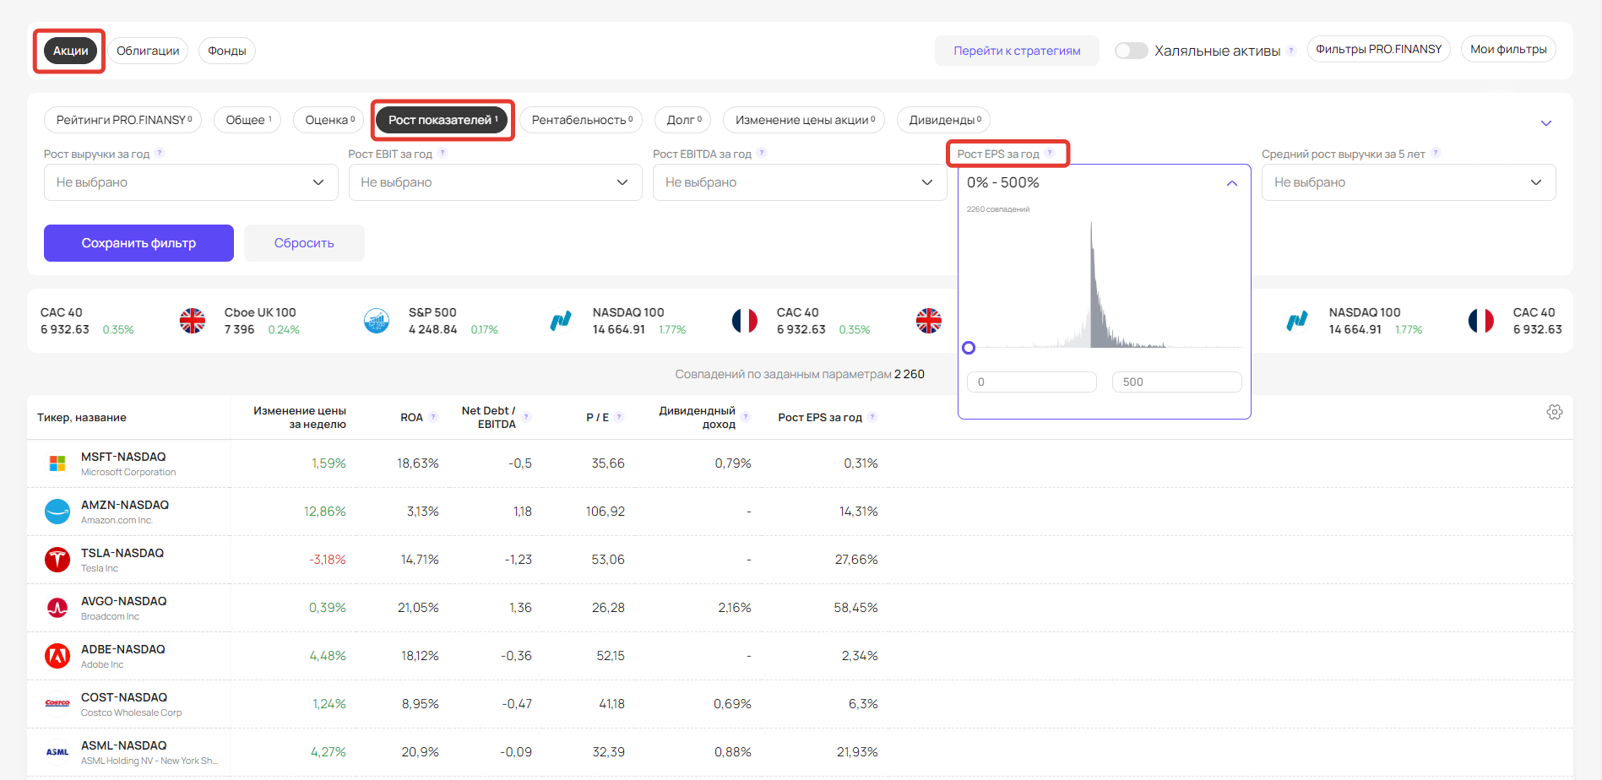Image resolution: width=1602 pixels, height=780 pixels.
Task: Show help for Рост EBITDA за год
Action: [762, 153]
